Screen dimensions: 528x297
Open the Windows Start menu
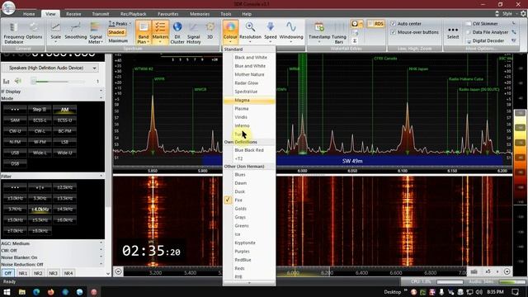(7, 292)
